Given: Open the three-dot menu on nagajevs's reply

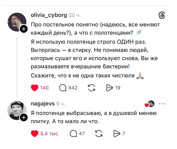Looking at the screenshot, I should tap(162, 103).
